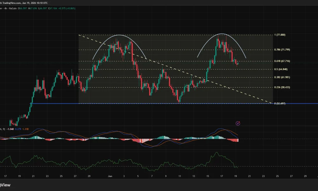Click the open price O66.597
The image size is (318, 191).
click(x=22, y=9)
